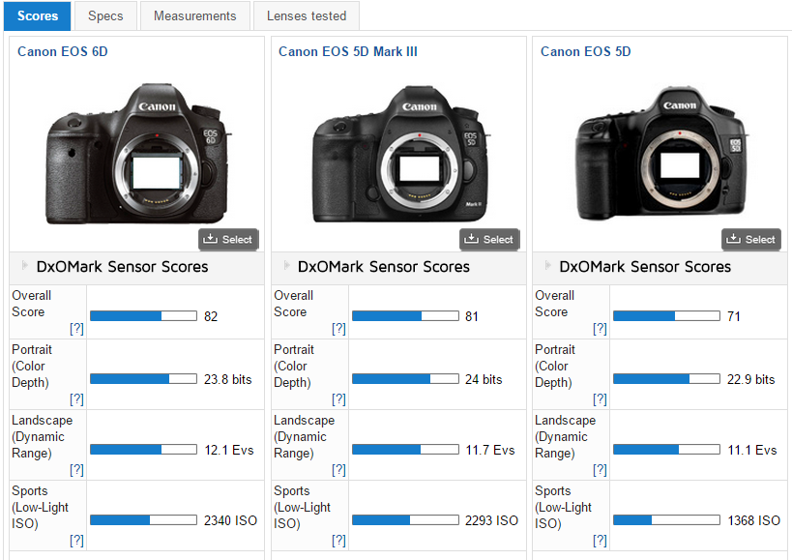Open Portrait help [?] for 5D Mark III

pyautogui.click(x=338, y=399)
